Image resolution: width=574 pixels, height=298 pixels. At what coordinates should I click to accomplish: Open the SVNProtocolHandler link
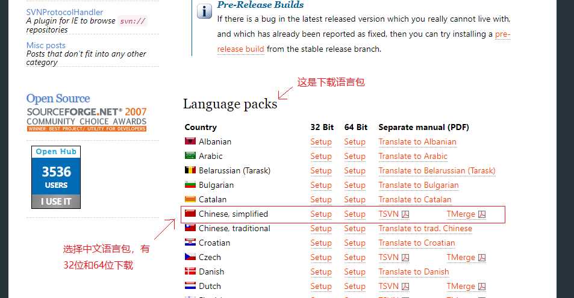point(64,12)
